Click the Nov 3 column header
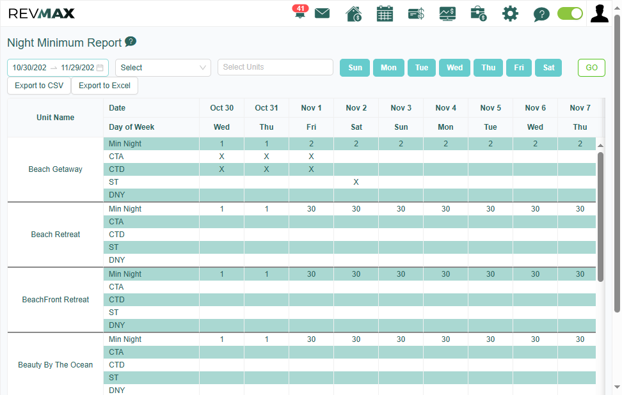 coord(401,108)
